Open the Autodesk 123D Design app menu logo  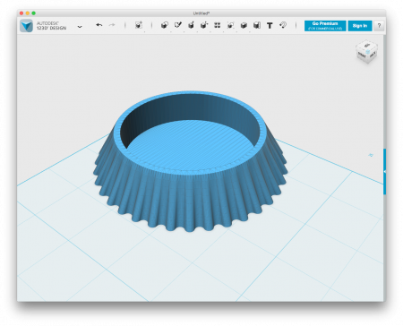coord(26,26)
